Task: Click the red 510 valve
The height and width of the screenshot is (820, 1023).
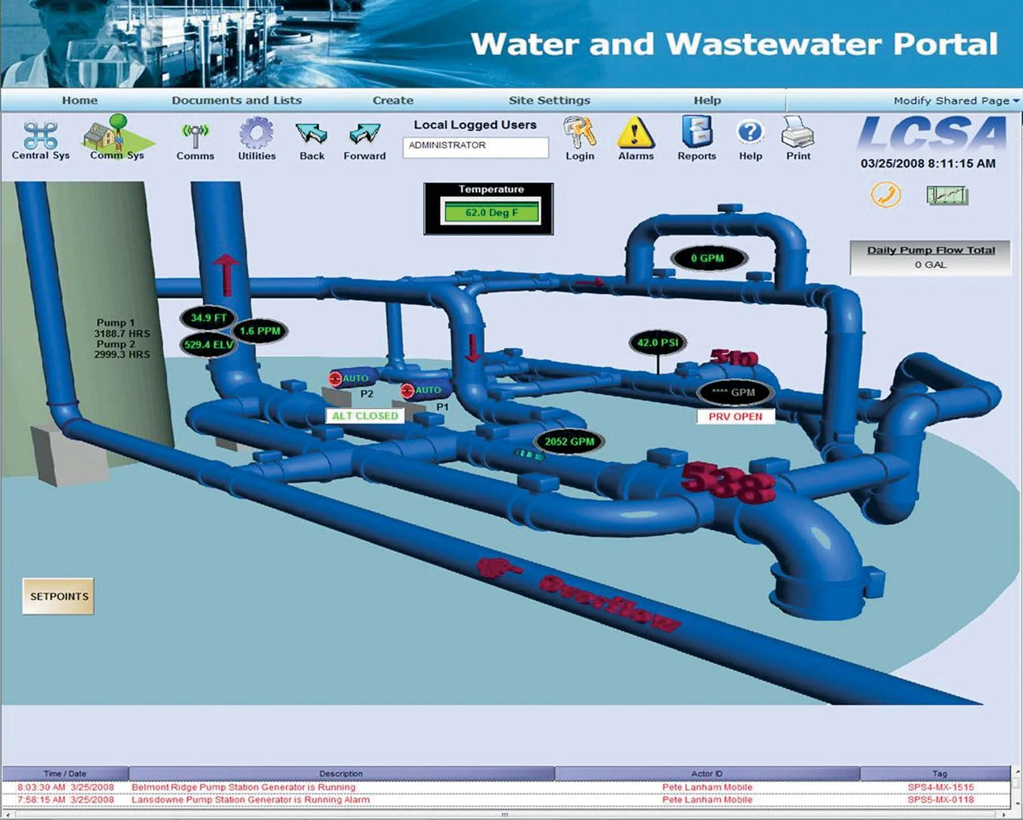Action: 734,357
